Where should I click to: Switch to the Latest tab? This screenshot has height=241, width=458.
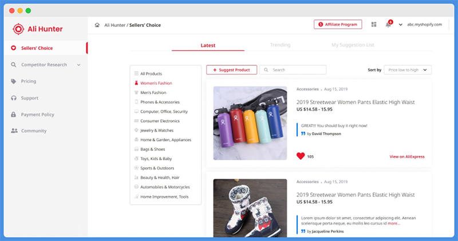point(208,45)
